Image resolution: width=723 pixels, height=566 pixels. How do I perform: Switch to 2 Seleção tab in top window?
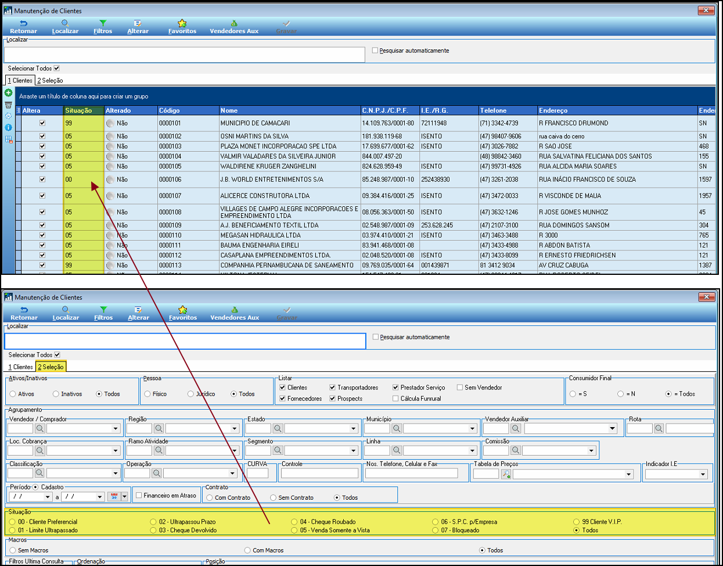click(50, 80)
